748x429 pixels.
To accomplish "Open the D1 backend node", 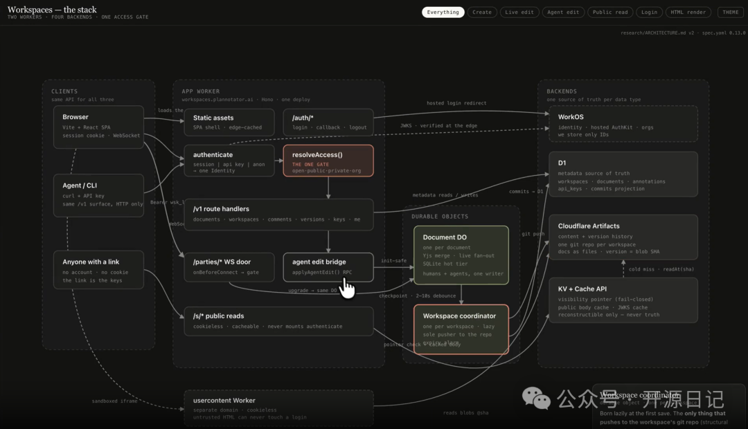I will 623,174.
